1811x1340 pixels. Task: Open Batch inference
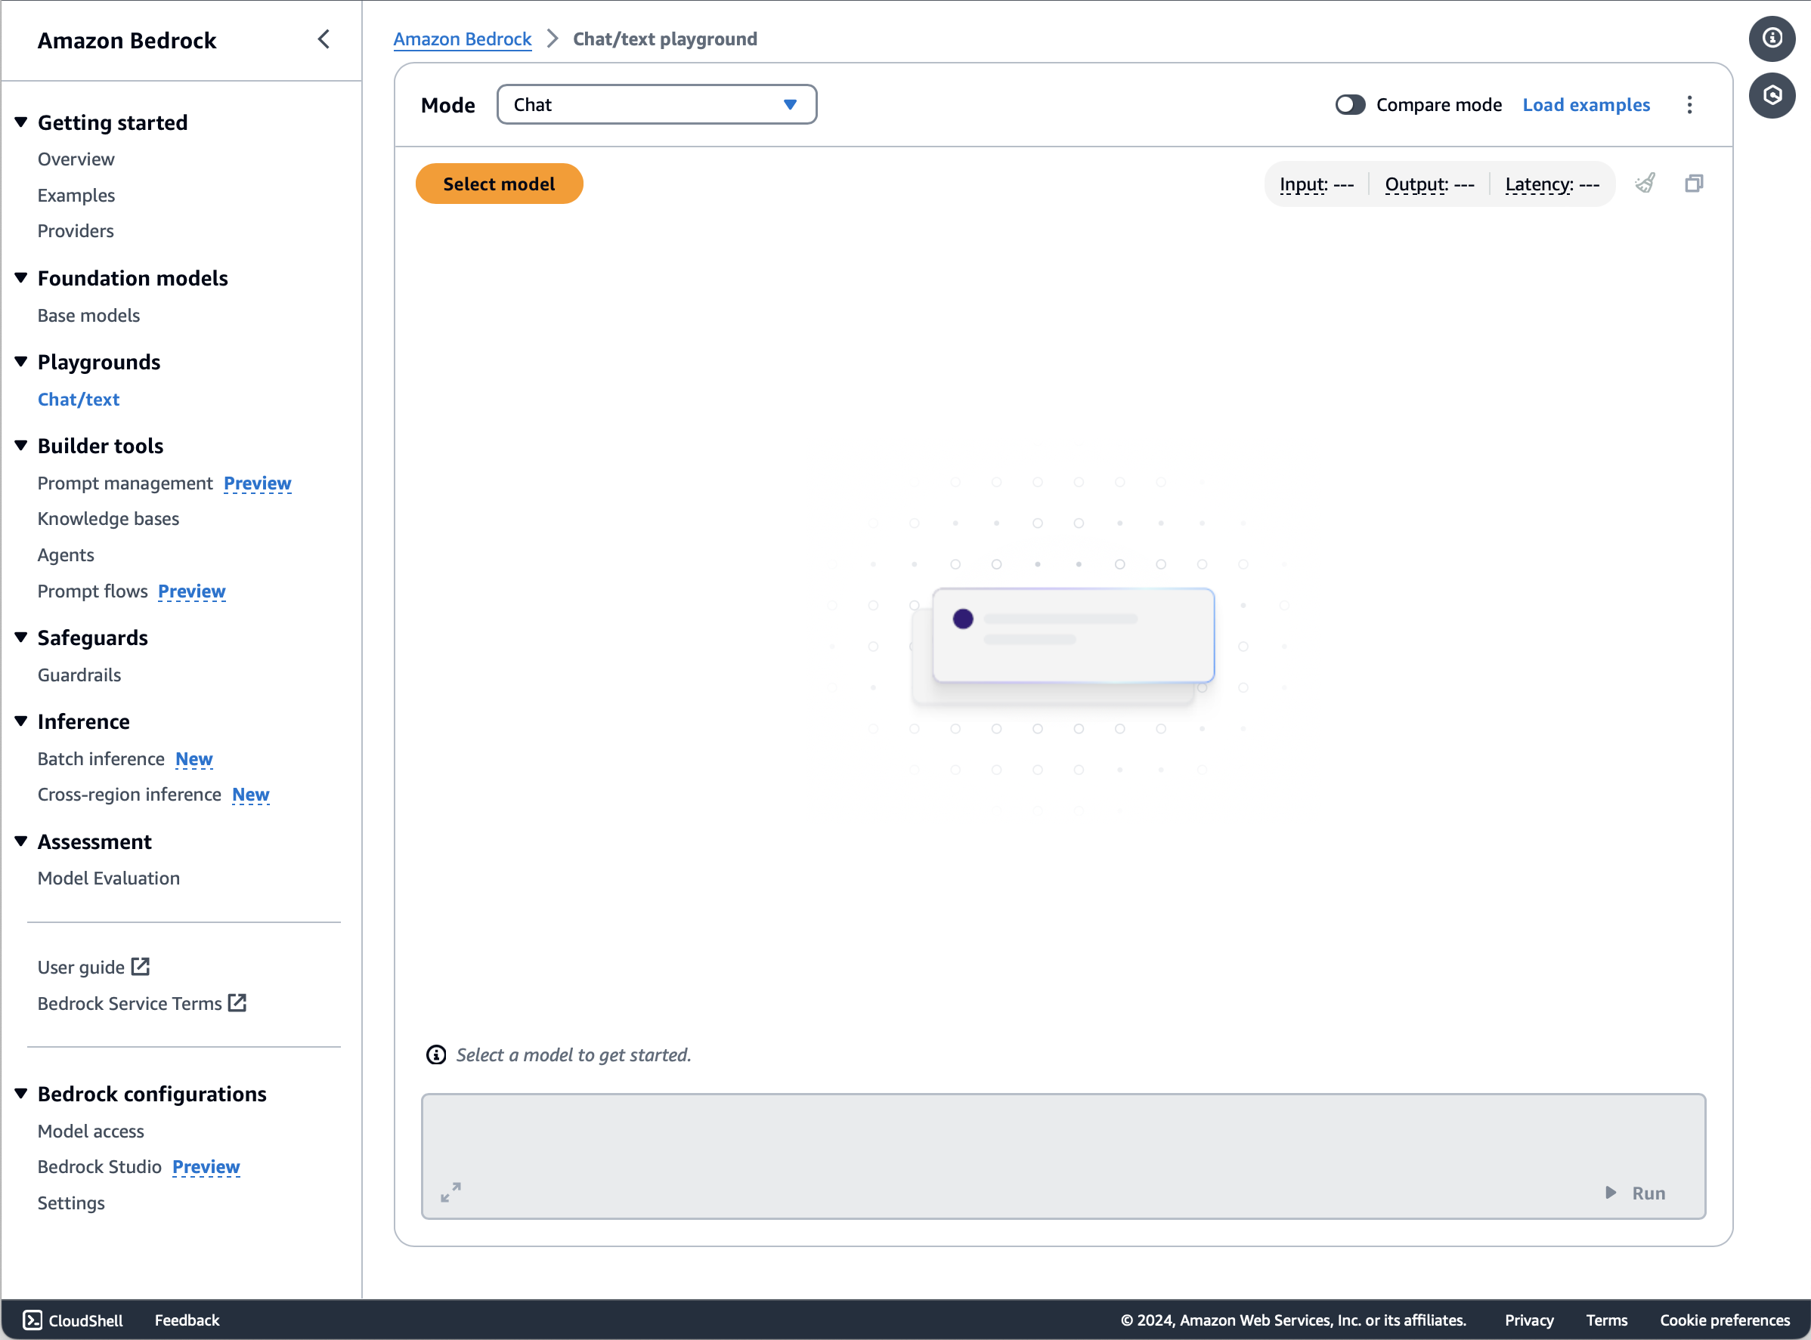pos(101,758)
